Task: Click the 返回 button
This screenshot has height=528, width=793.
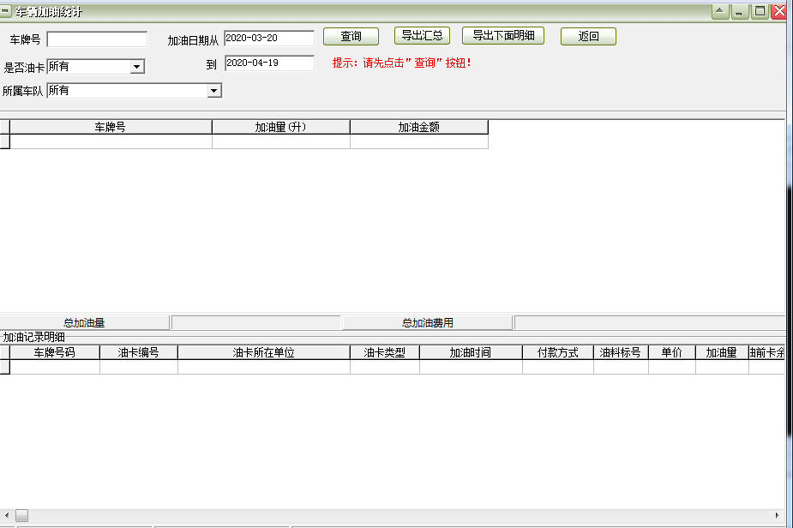Action: tap(588, 36)
